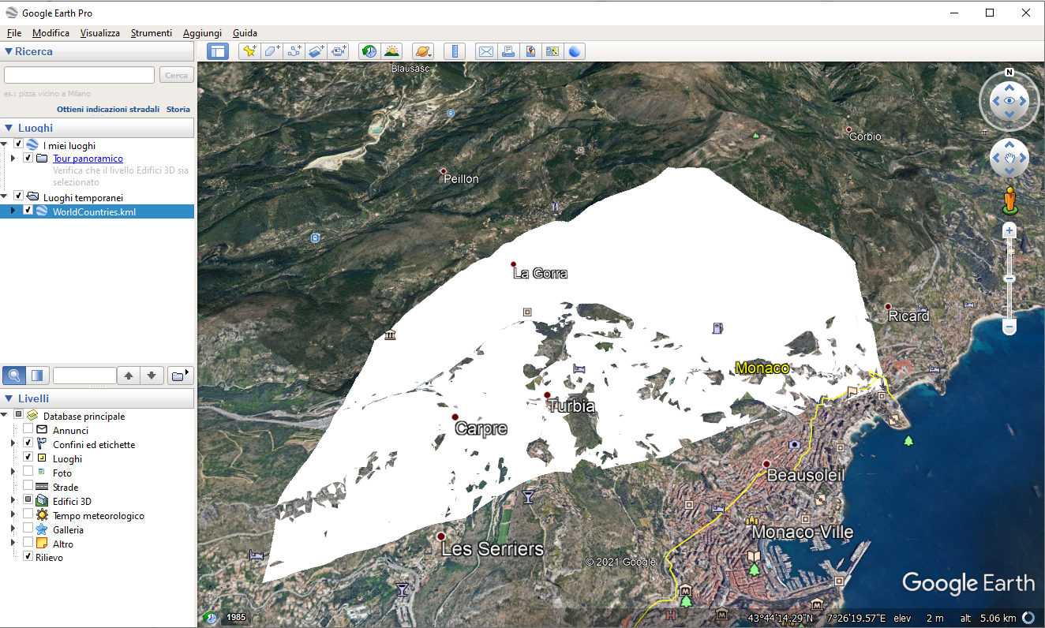Click the orange Pegman Street View icon
Screen dimensions: 1045x628
tap(1009, 200)
